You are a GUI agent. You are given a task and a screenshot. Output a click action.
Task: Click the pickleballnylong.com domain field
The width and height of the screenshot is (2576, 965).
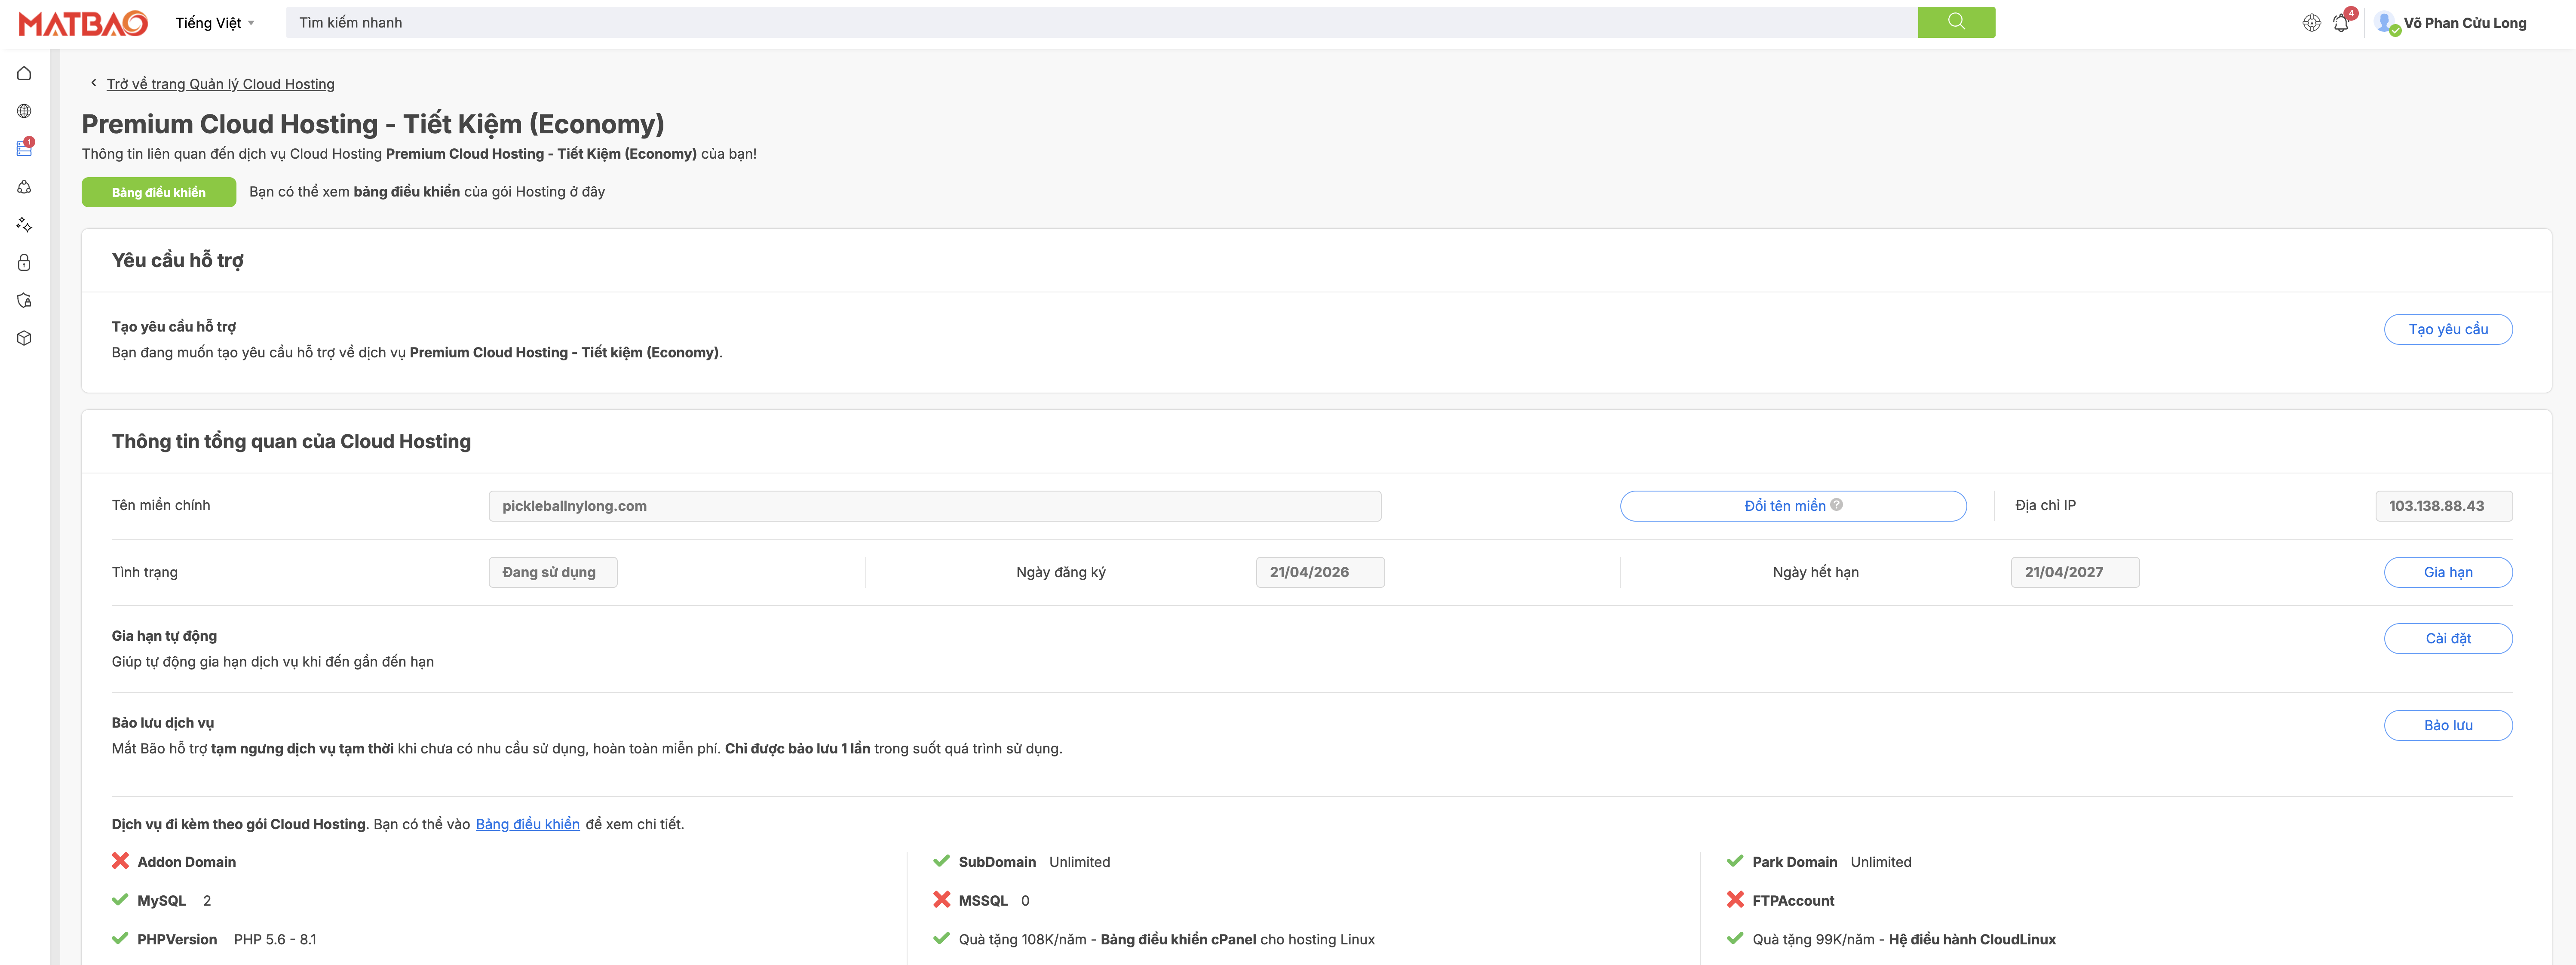click(934, 506)
